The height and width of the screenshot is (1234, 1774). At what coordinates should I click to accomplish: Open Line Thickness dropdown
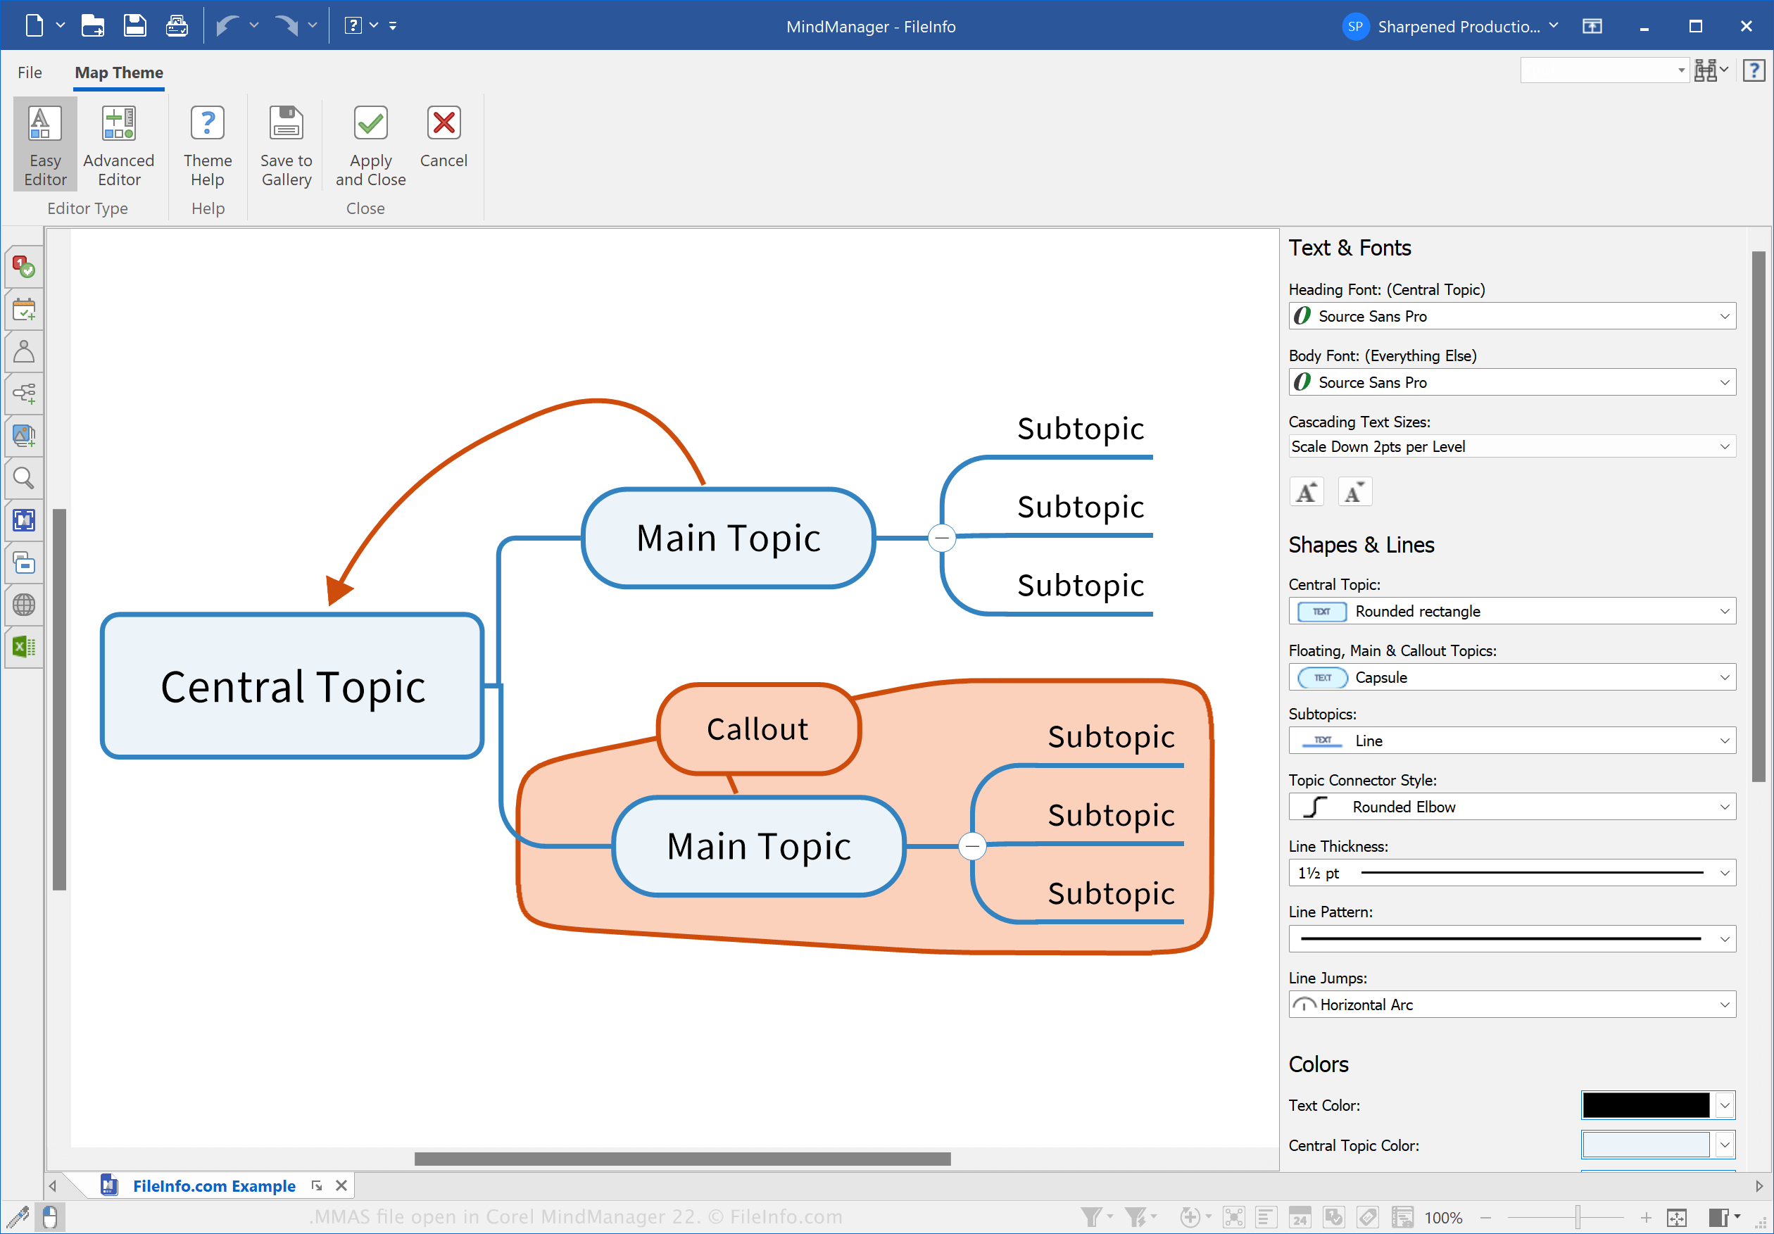click(x=1512, y=873)
